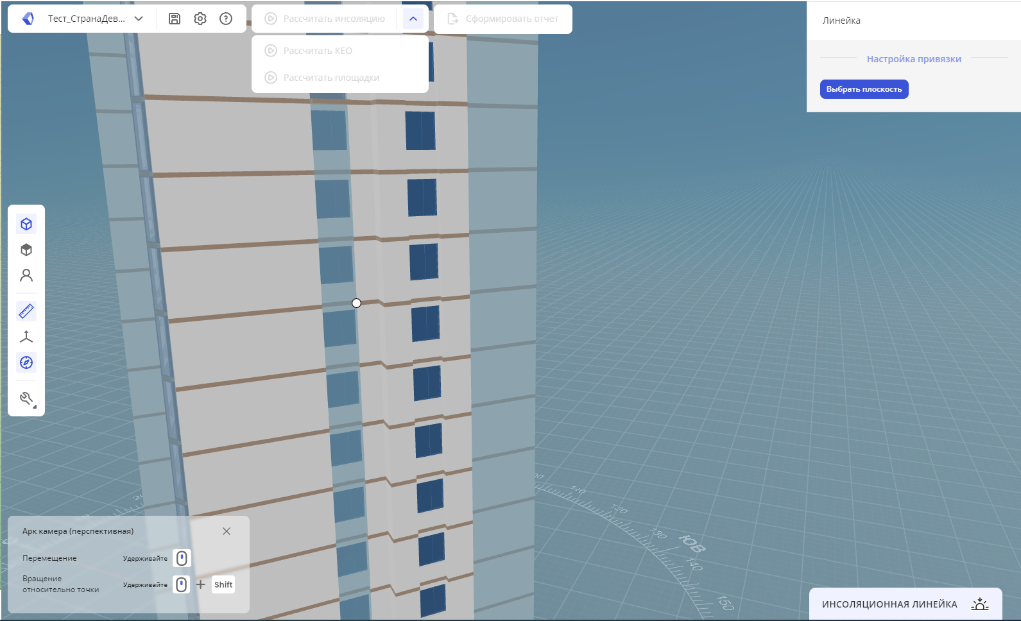Click the white snap point on building
The width and height of the screenshot is (1021, 621).
(357, 303)
